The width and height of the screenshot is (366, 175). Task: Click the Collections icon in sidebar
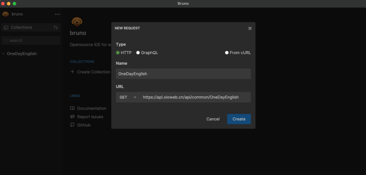point(6,28)
